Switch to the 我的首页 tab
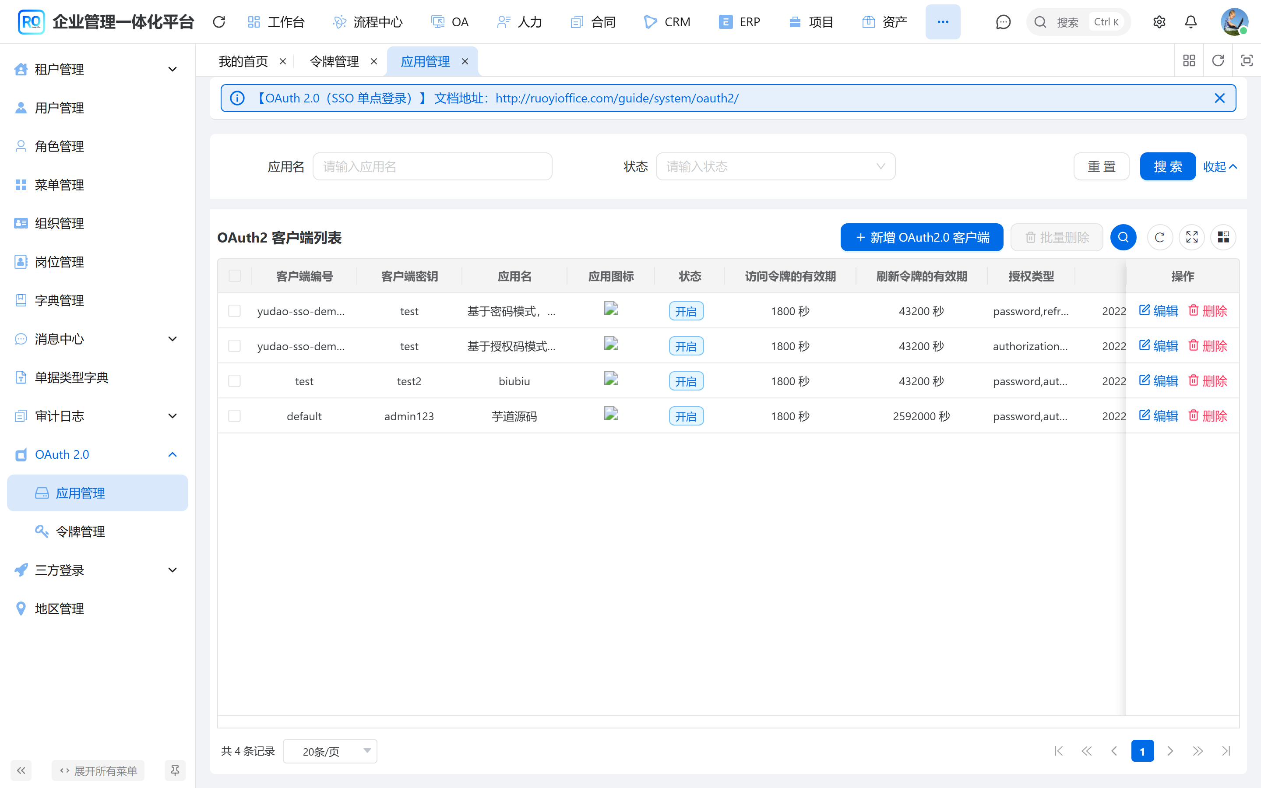 [x=243, y=61]
